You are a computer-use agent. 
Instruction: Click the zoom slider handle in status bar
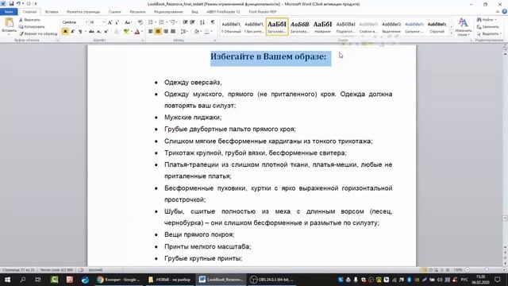click(x=487, y=270)
